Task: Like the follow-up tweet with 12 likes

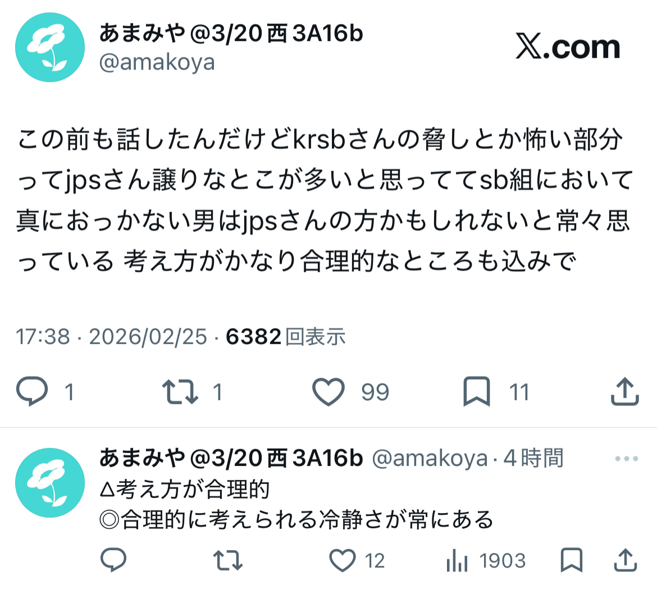Action: pos(343,560)
